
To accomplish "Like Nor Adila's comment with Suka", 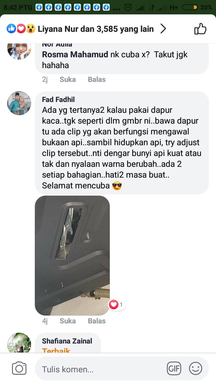I will (x=67, y=79).
